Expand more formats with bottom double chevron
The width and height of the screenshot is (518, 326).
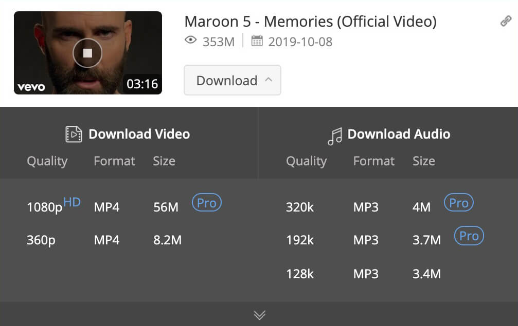[260, 315]
